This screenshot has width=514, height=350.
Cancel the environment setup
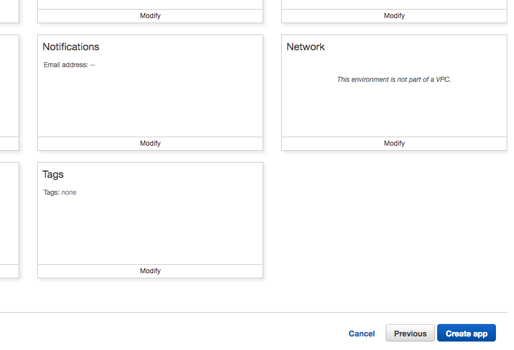[361, 334]
